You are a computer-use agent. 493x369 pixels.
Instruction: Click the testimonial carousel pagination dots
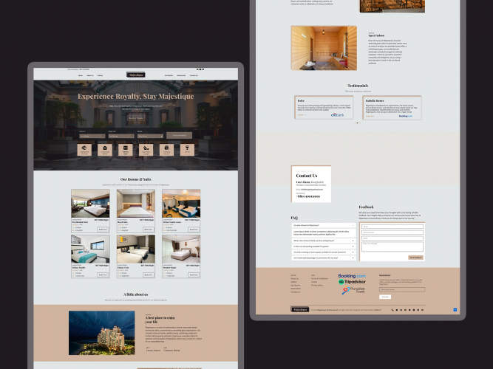click(x=358, y=123)
